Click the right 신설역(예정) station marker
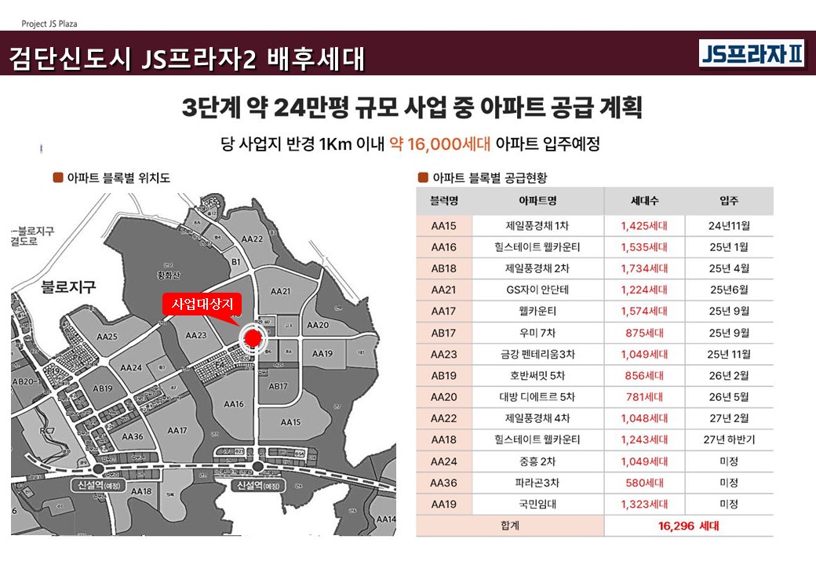Image resolution: width=816 pixels, height=565 pixels. (258, 468)
